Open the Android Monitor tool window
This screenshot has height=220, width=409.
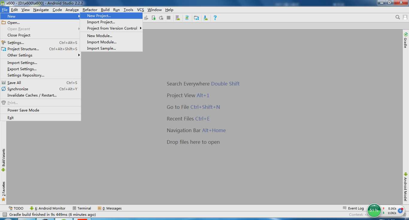pos(48,208)
